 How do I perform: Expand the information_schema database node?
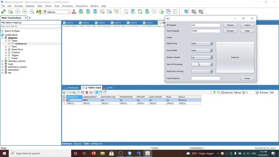point(3,61)
